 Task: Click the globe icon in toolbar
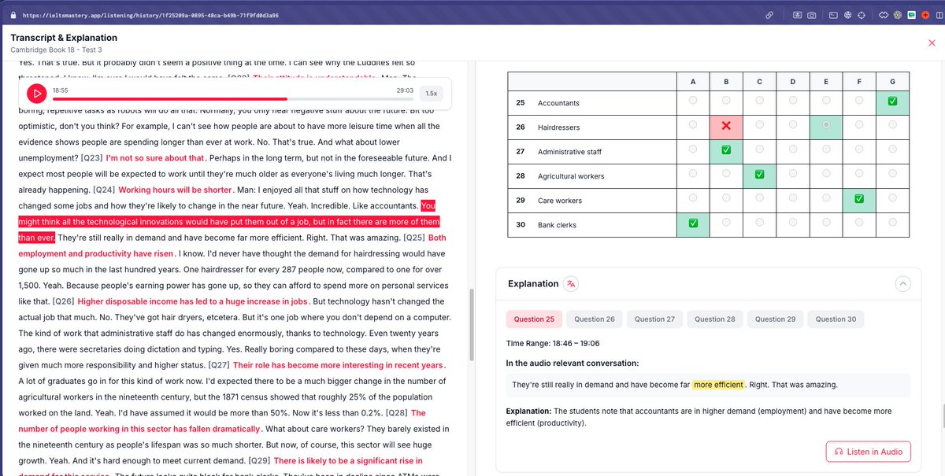point(848,15)
